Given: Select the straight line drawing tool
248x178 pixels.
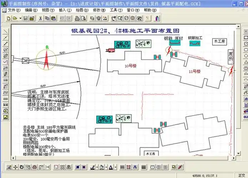Looking at the screenshot, I should click(x=6, y=31).
